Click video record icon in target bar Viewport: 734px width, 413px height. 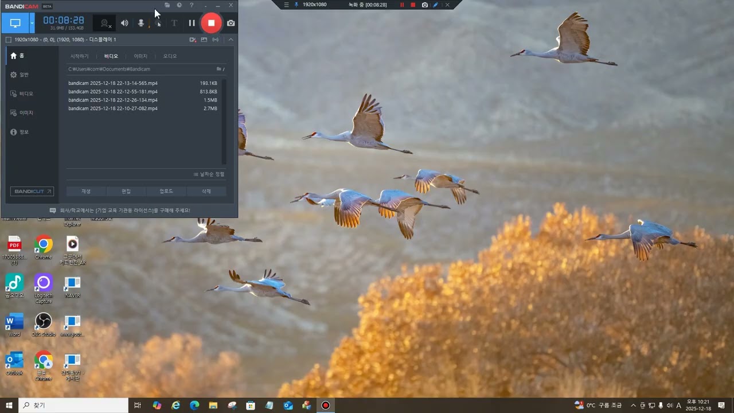click(x=193, y=40)
